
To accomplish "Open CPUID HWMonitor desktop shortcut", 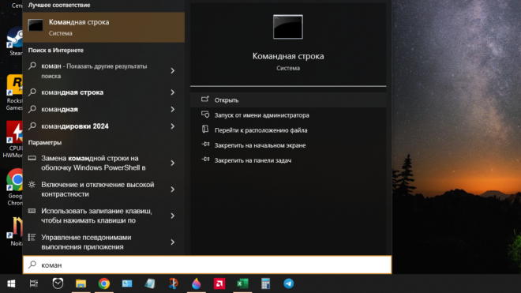I will (13, 140).
